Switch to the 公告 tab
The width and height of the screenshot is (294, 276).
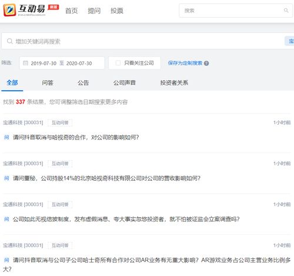(83, 83)
